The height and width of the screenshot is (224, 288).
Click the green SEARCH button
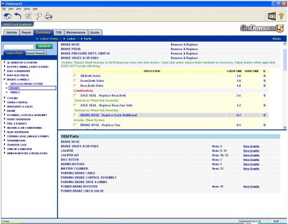click(44, 46)
